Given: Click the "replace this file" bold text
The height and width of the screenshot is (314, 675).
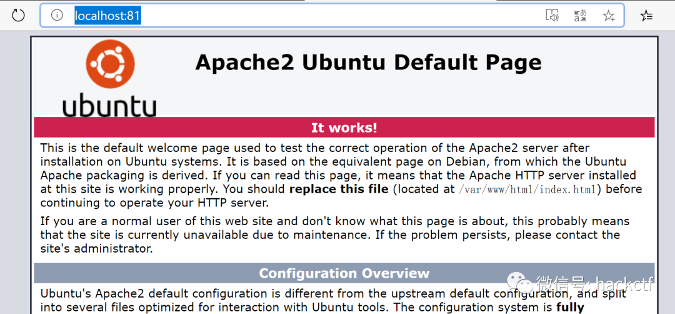Looking at the screenshot, I should click(x=339, y=189).
